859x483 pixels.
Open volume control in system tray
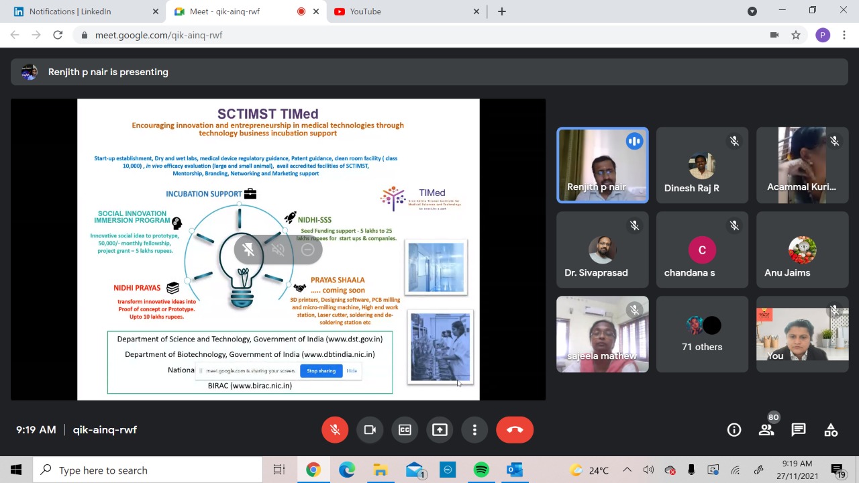(648, 470)
